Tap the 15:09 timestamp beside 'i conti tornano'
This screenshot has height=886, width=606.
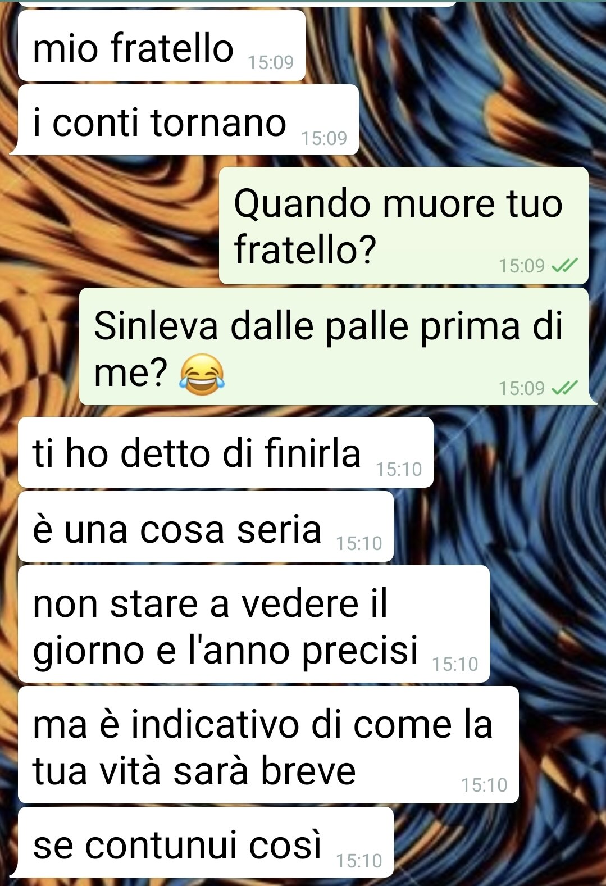(x=324, y=138)
